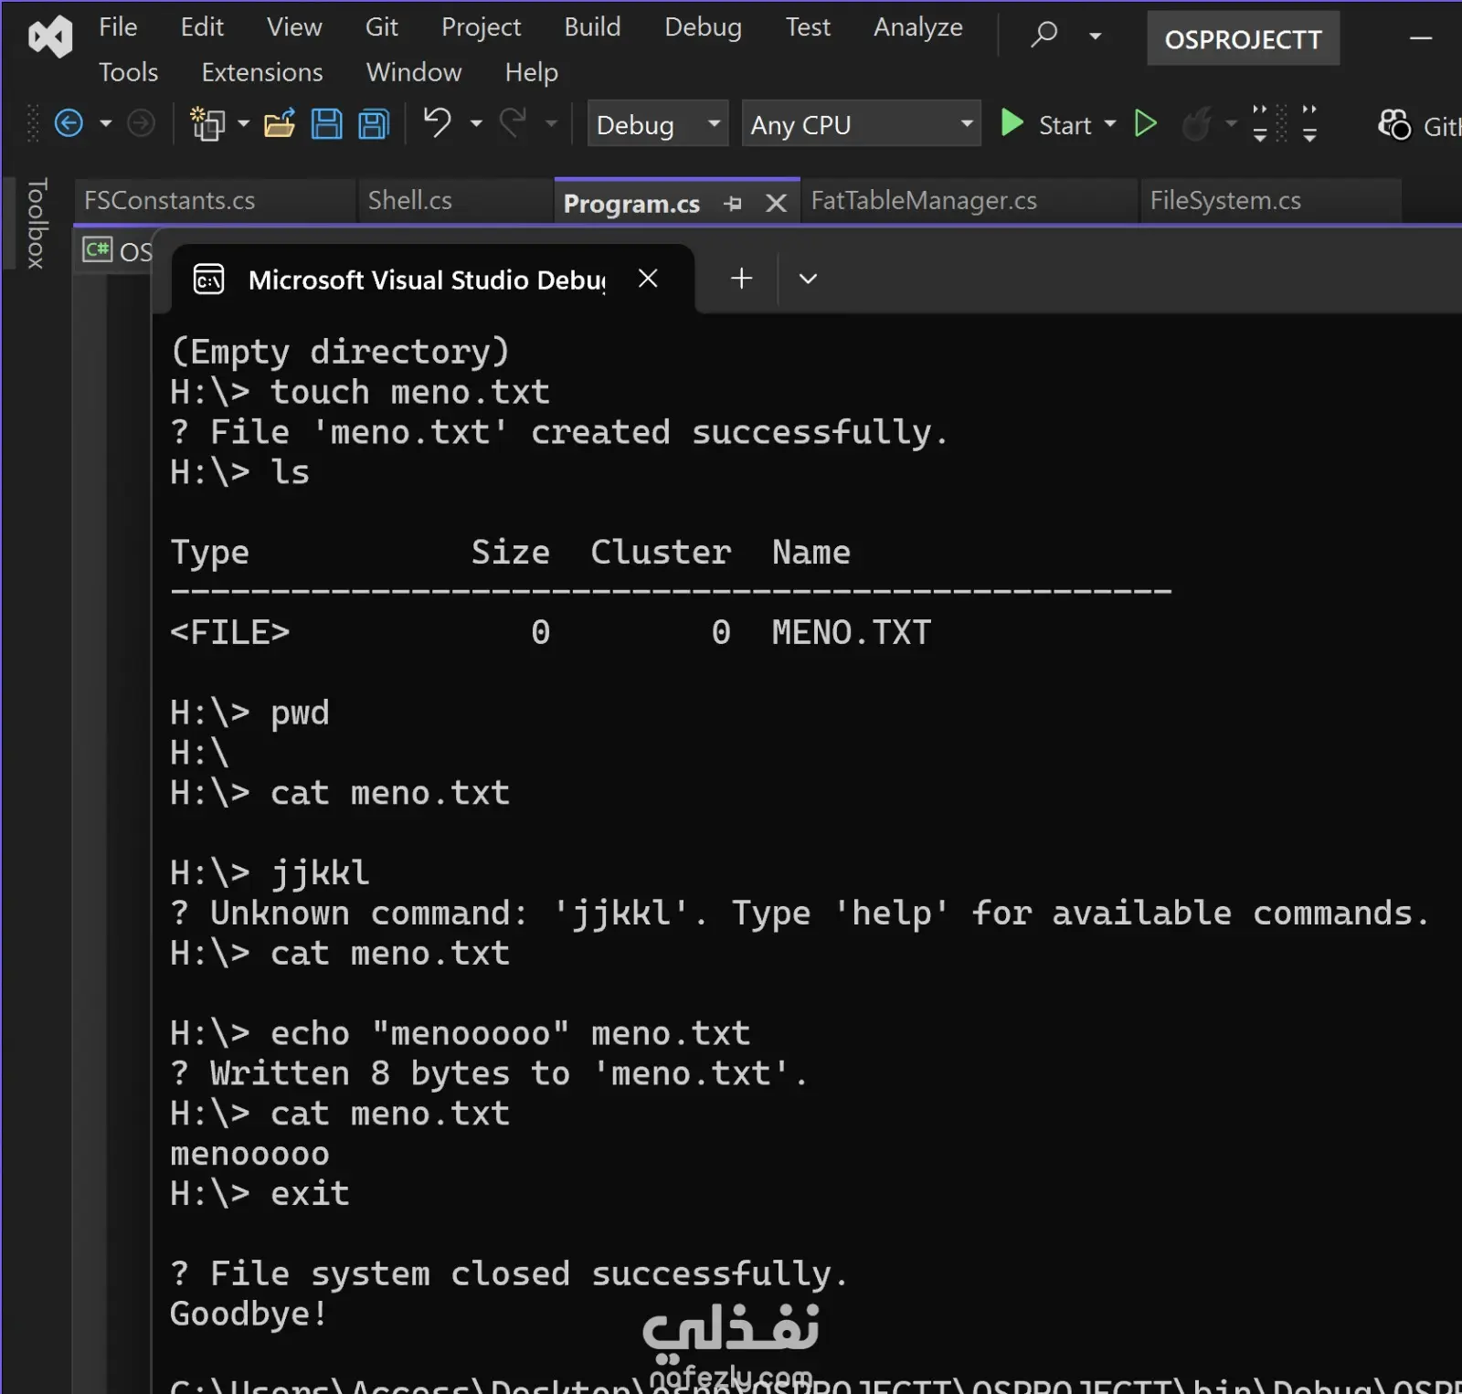Open the Toolbox side panel
The height and width of the screenshot is (1394, 1462).
[37, 224]
